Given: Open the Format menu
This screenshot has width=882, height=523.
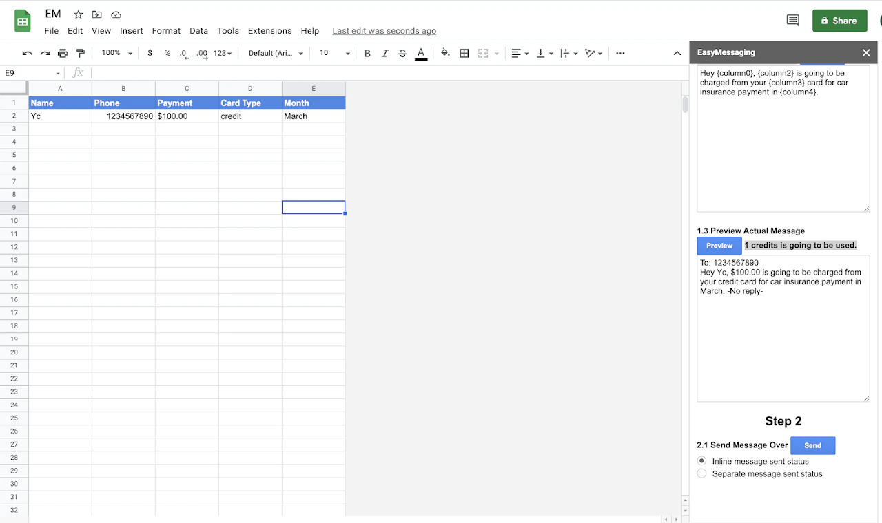Looking at the screenshot, I should (x=166, y=31).
